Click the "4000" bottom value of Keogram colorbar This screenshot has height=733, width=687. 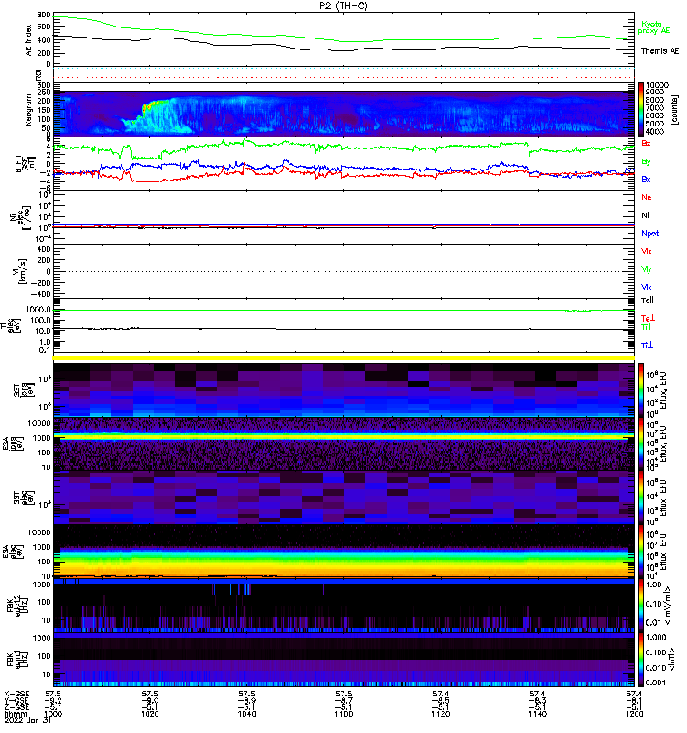tap(655, 132)
